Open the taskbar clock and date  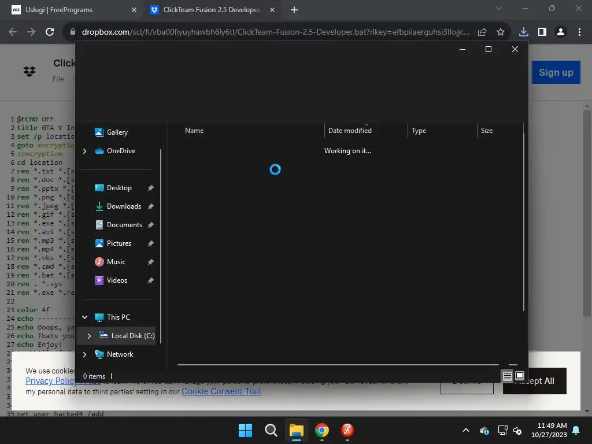[549, 430]
